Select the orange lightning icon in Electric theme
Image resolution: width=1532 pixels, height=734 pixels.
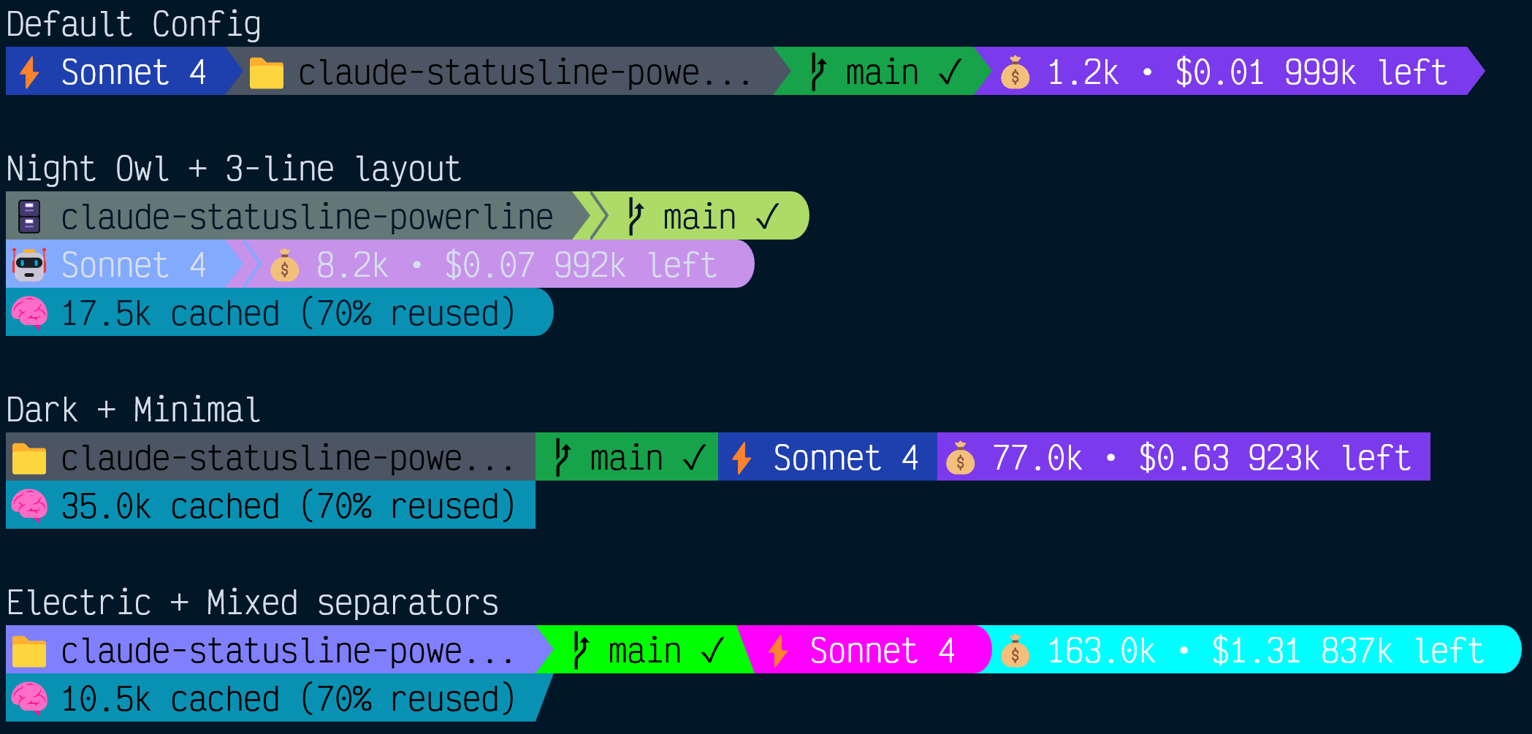pos(778,649)
